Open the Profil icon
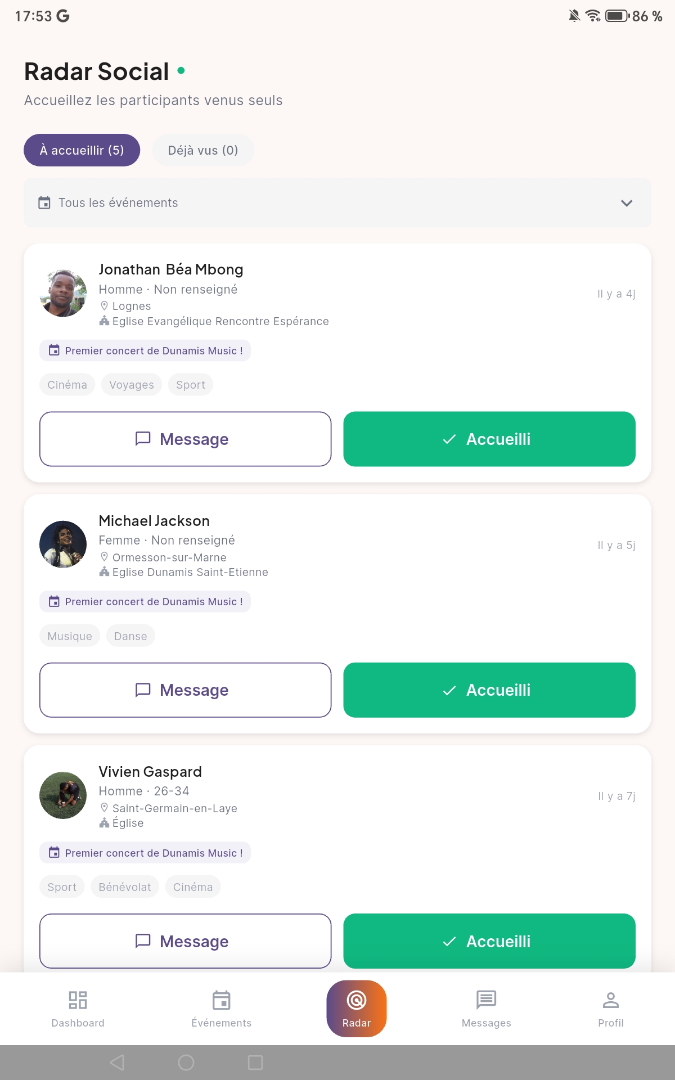Viewport: 675px width, 1080px height. coord(611,1001)
